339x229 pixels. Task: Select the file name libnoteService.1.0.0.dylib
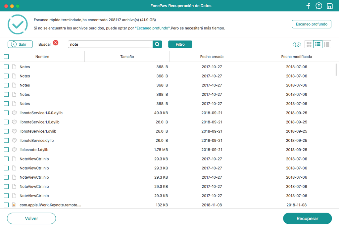(x=41, y=113)
